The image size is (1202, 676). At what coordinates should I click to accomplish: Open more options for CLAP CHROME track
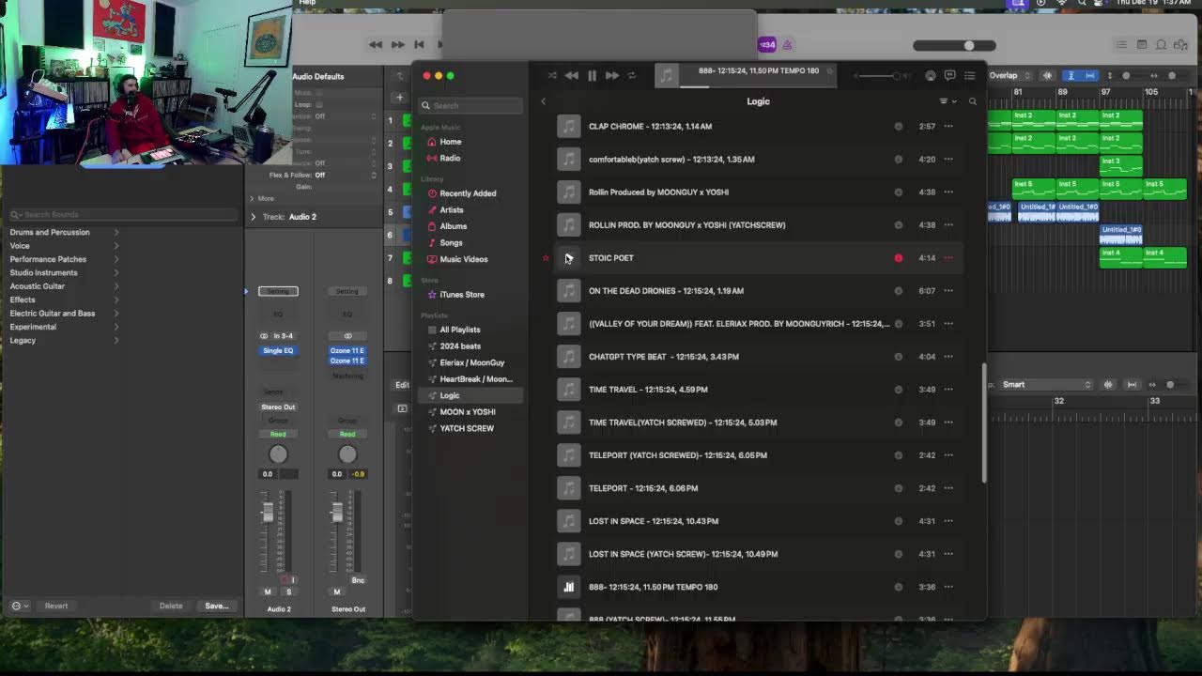(x=948, y=127)
